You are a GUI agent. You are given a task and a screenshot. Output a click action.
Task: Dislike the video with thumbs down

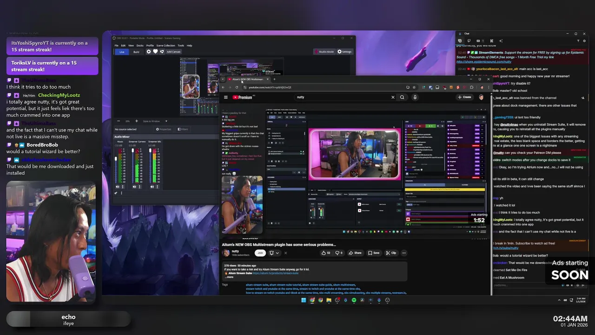click(x=339, y=253)
